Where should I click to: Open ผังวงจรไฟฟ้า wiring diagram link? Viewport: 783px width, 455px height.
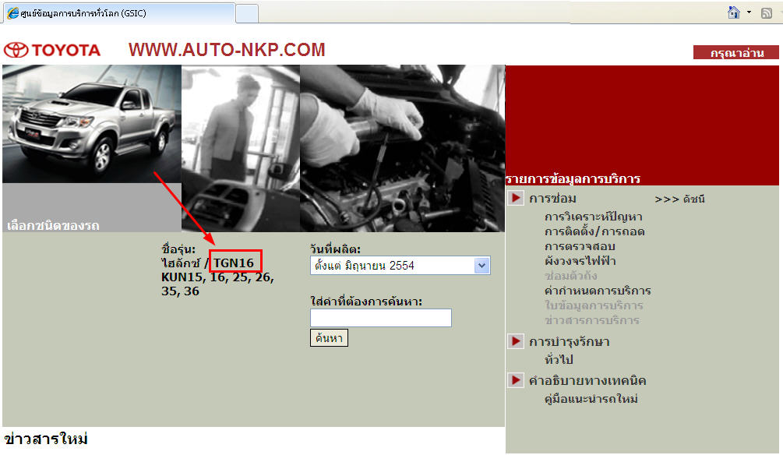coord(580,261)
